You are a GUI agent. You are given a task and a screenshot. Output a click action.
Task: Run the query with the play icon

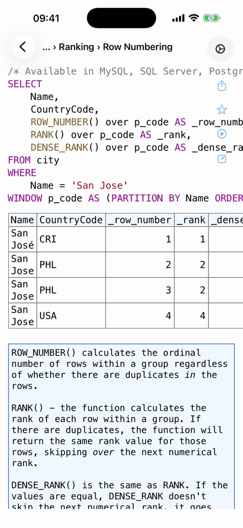pos(222,134)
